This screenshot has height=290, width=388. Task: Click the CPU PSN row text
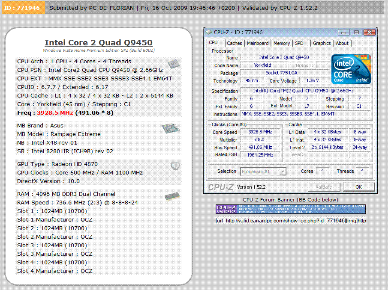pyautogui.click(x=90, y=70)
